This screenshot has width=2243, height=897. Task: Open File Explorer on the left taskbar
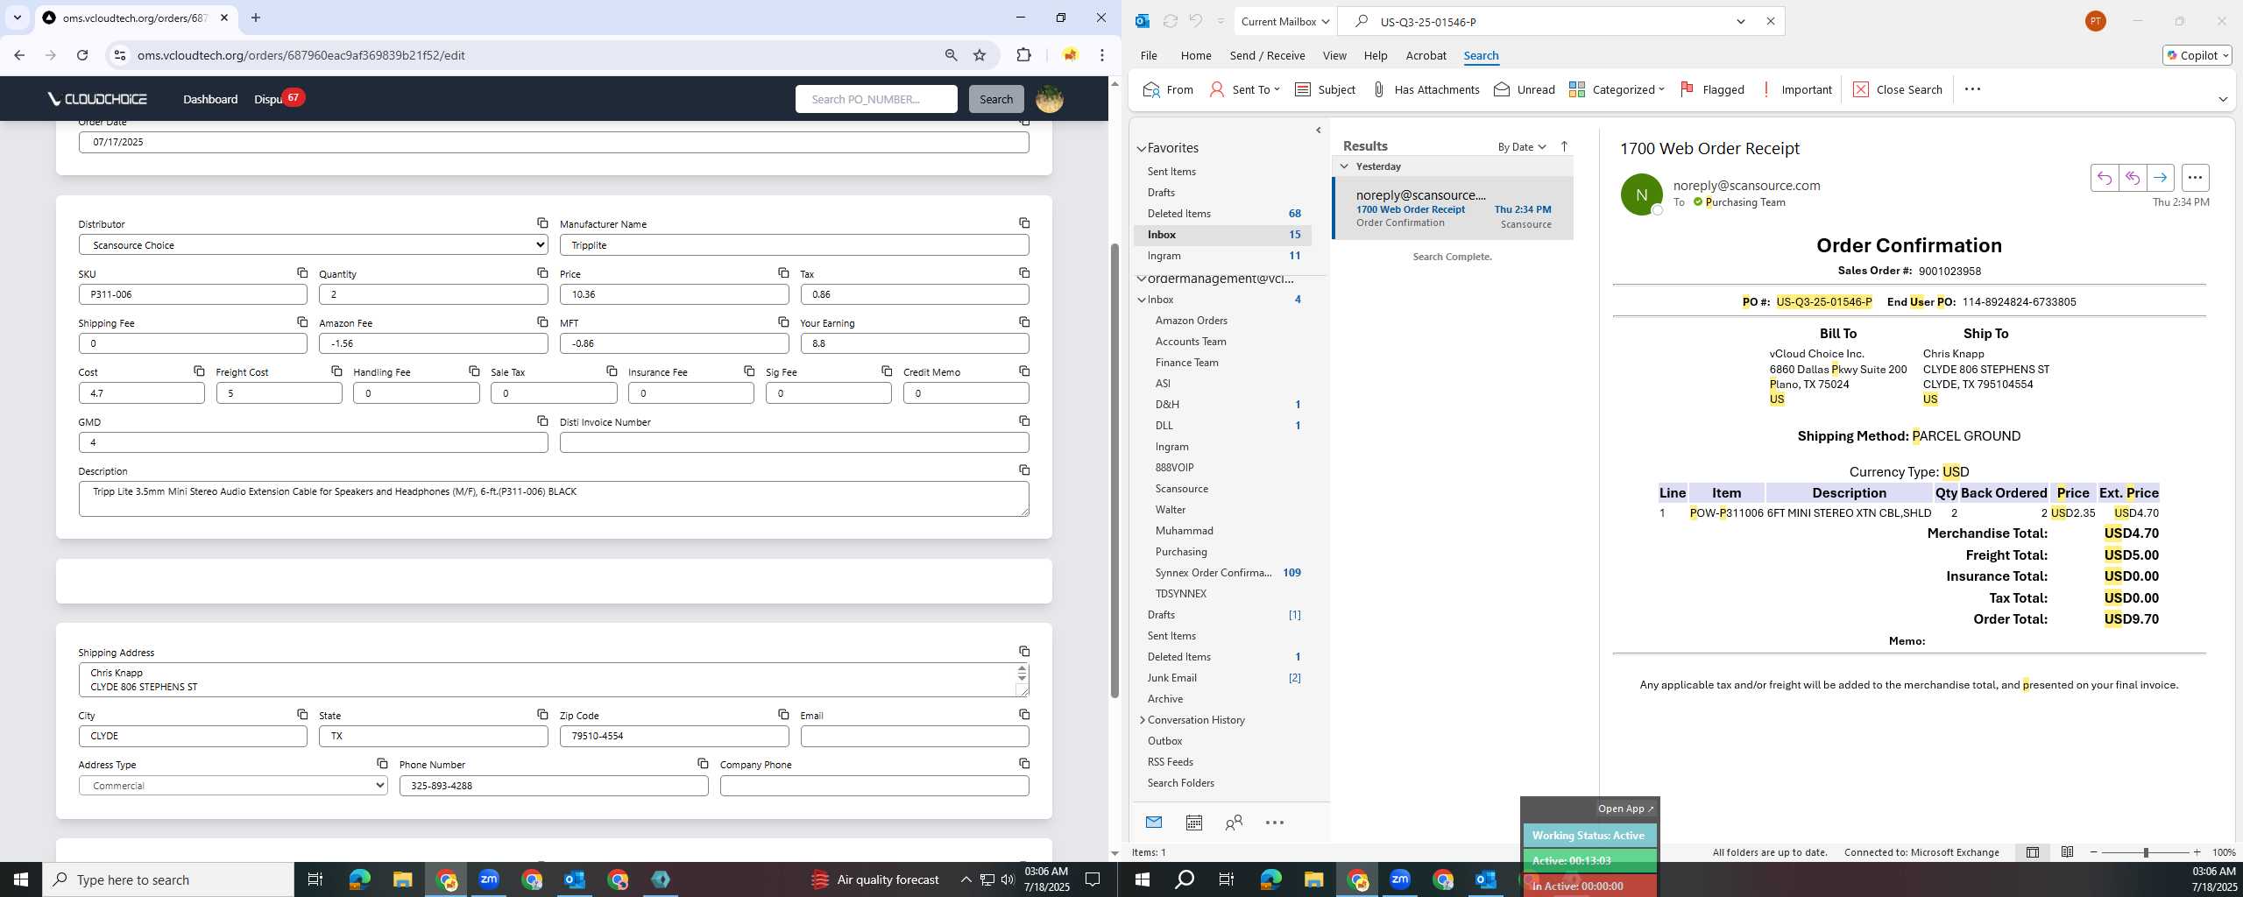click(x=402, y=879)
